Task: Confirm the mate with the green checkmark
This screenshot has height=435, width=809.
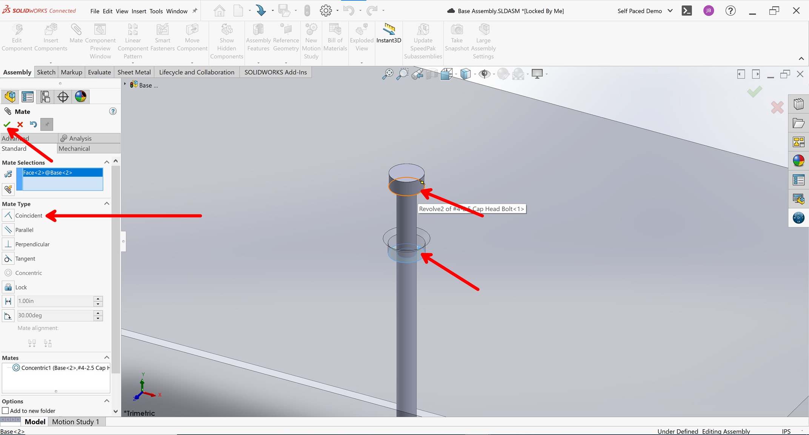Action: (7, 124)
